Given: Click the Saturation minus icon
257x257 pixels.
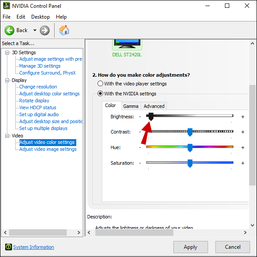Looking at the screenshot, I should click(140, 163).
